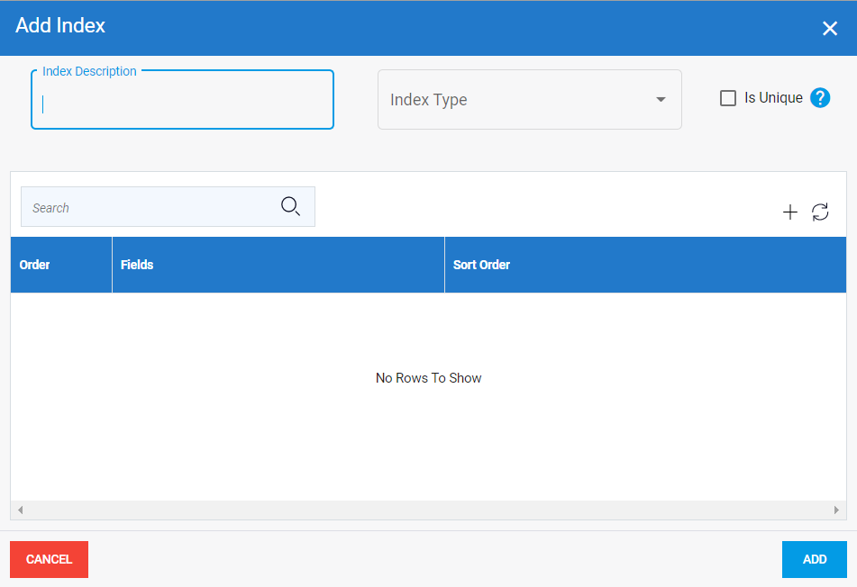Sort by the Order column header

click(x=35, y=265)
